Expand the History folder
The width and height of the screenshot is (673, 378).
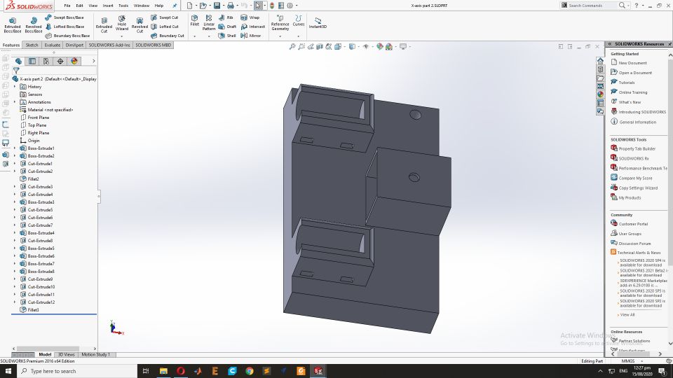click(x=15, y=87)
